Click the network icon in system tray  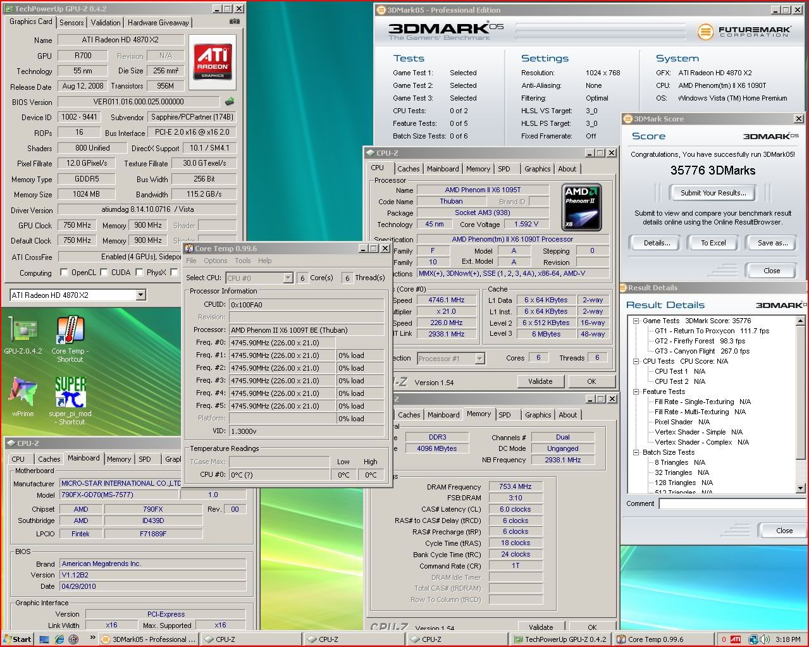tap(753, 639)
